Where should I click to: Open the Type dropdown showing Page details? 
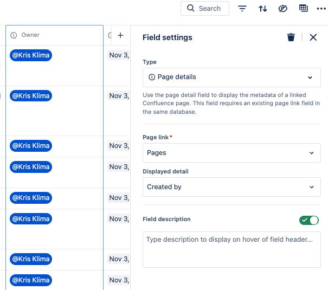pyautogui.click(x=231, y=78)
